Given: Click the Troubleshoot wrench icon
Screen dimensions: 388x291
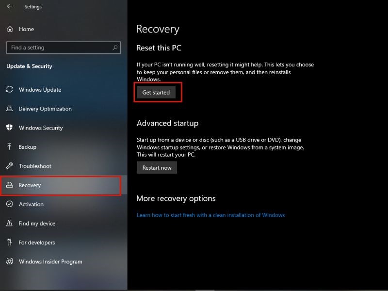Looking at the screenshot, I should tap(9, 166).
